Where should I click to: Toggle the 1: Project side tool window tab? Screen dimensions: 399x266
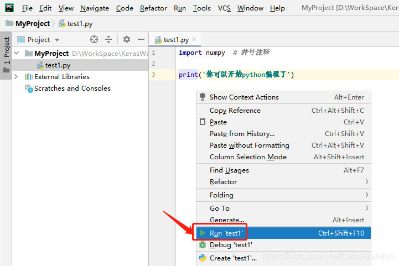point(6,55)
